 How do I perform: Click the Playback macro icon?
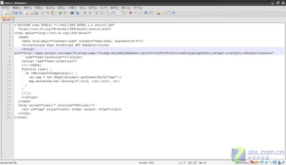141,13
